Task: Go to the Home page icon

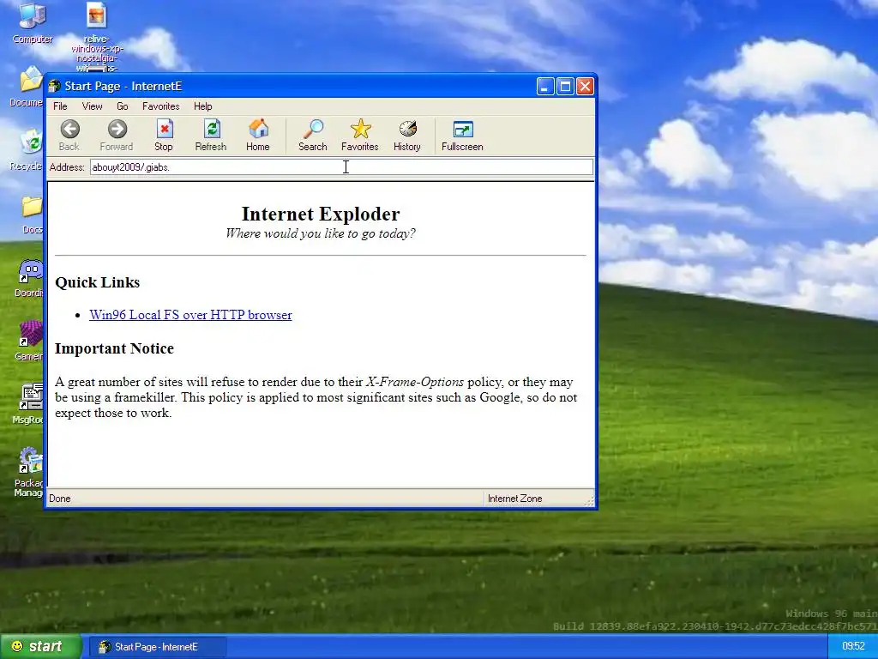Action: pos(257,135)
